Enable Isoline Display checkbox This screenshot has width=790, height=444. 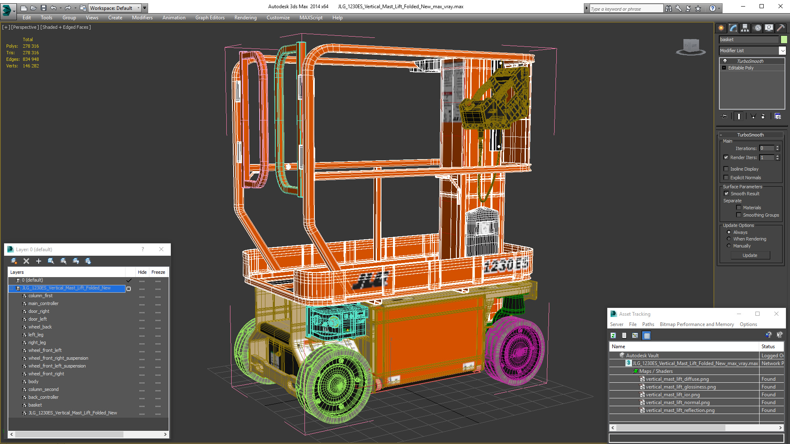click(726, 169)
